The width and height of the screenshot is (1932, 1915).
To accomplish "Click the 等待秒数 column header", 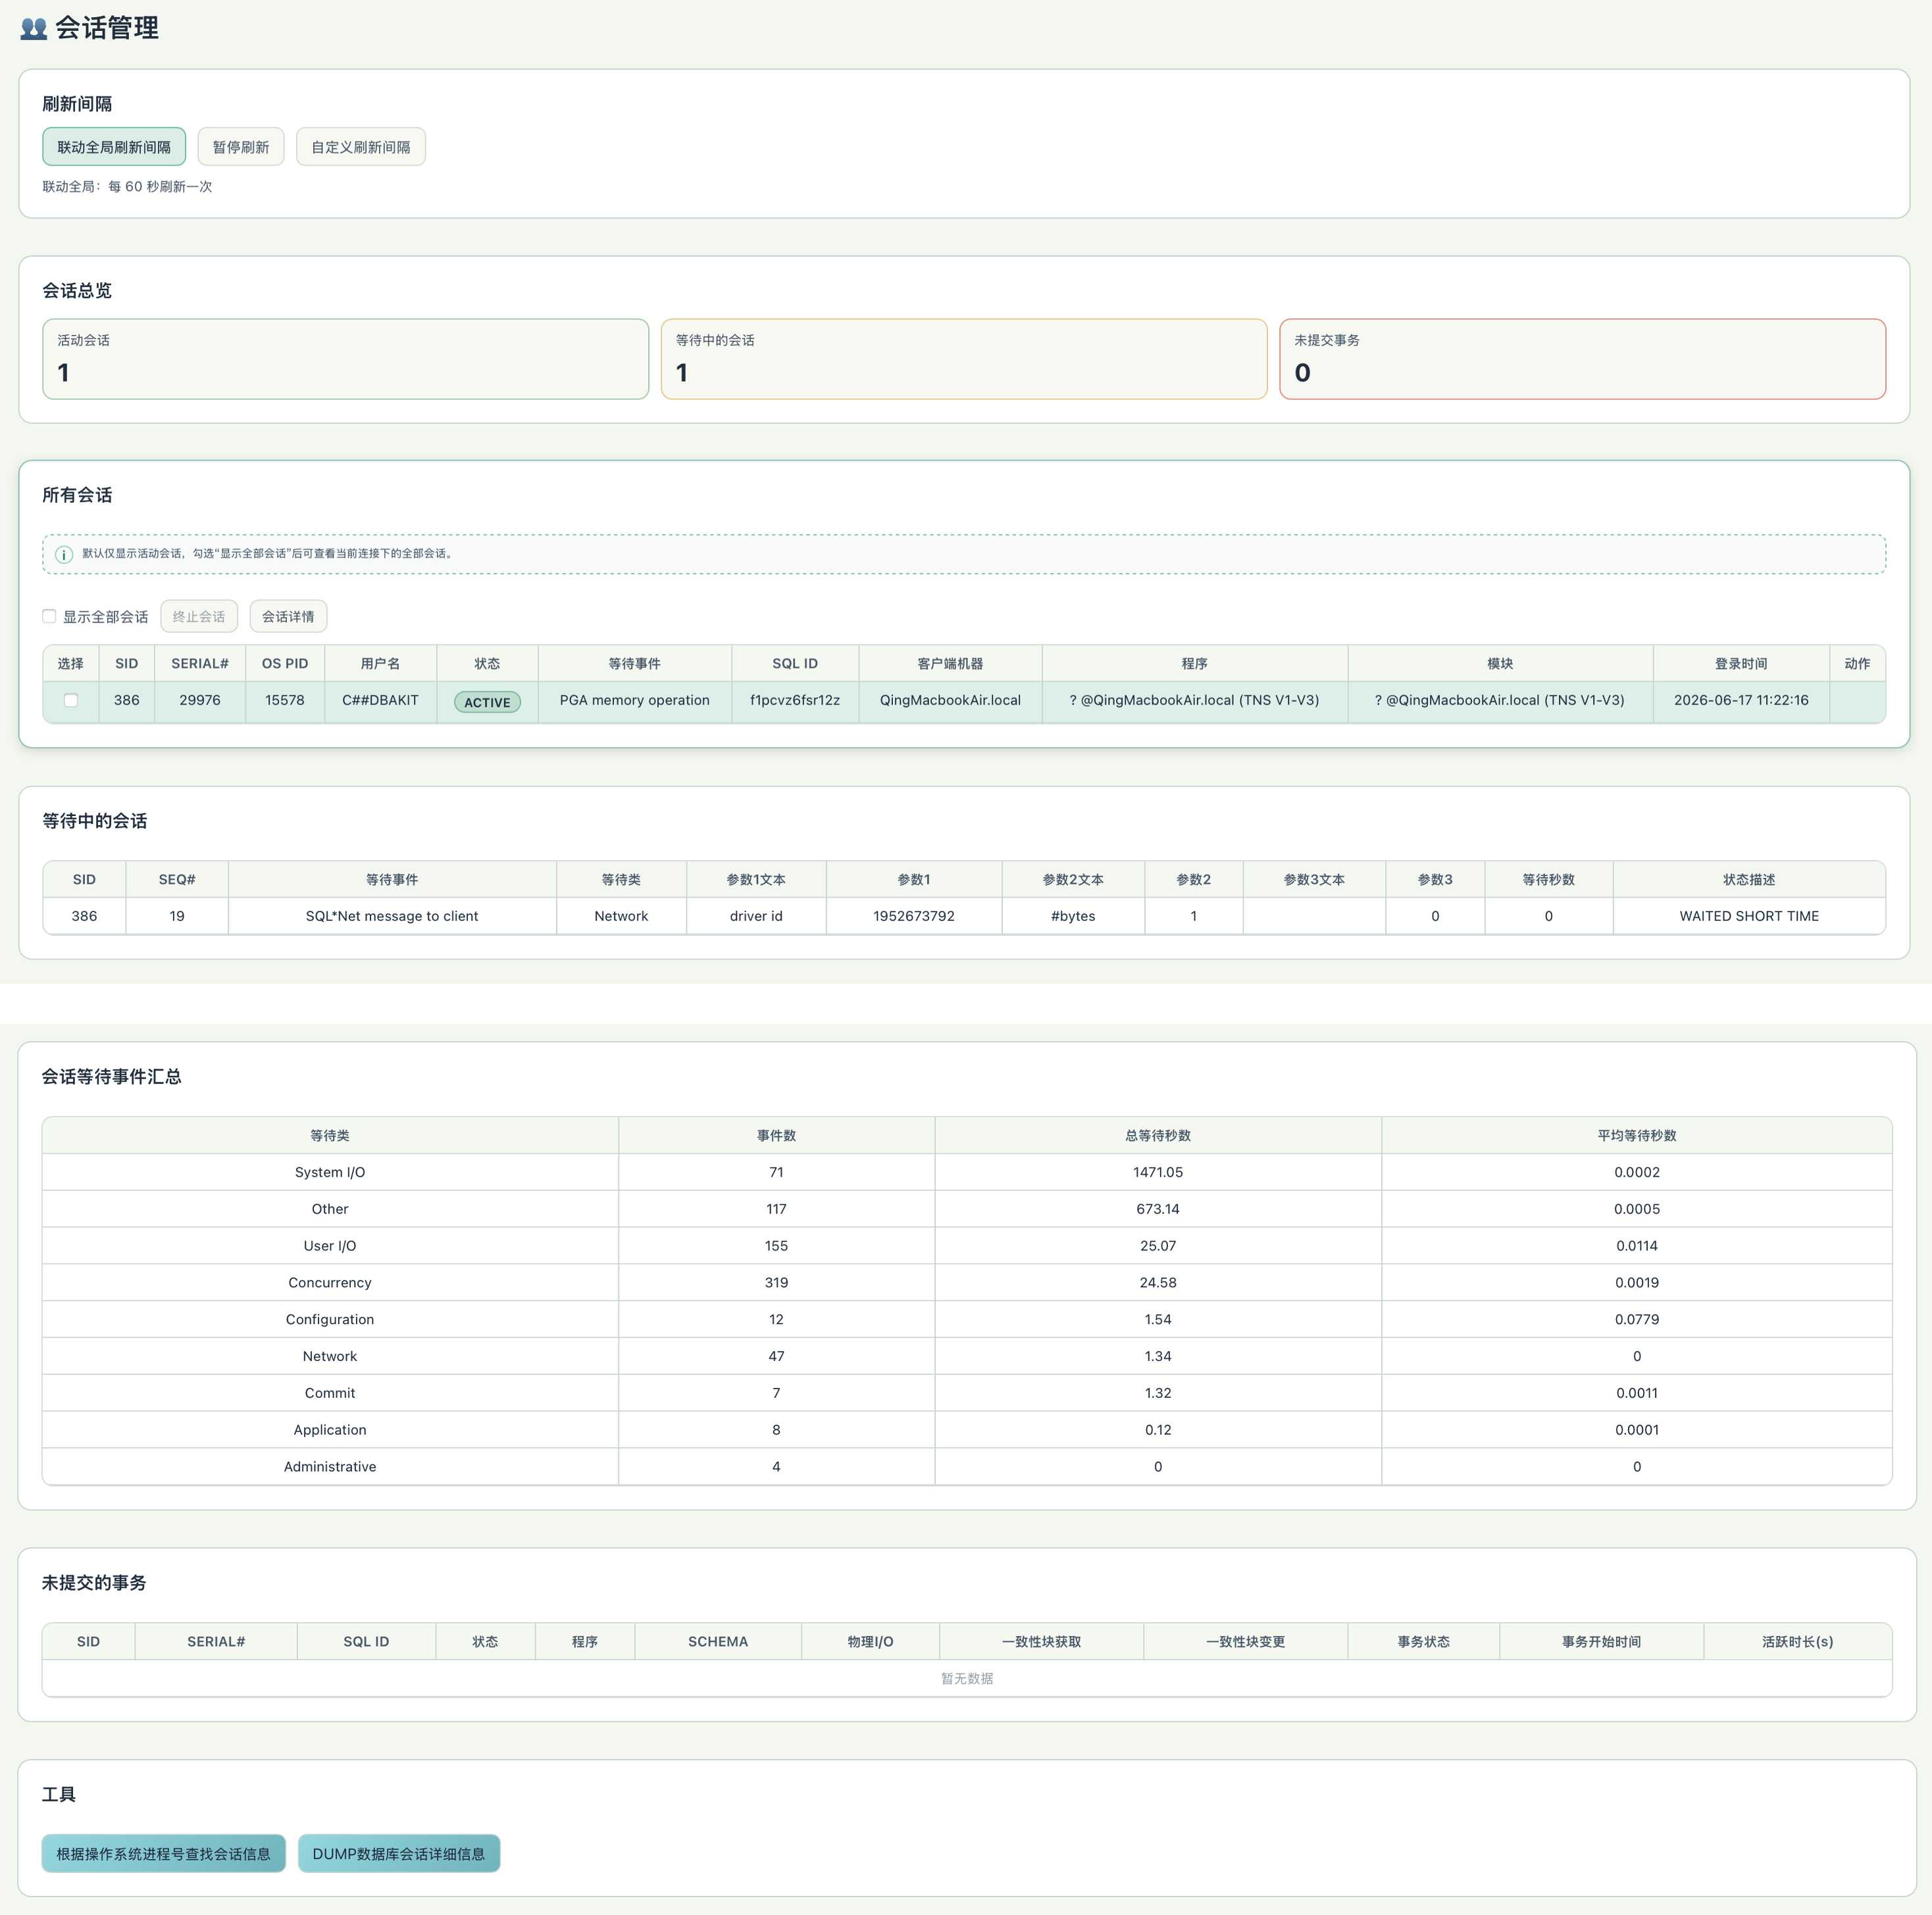I will [x=1548, y=879].
